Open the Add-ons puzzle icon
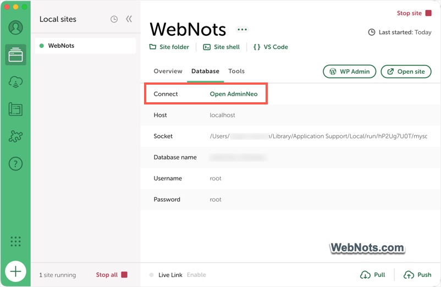 tap(15, 136)
